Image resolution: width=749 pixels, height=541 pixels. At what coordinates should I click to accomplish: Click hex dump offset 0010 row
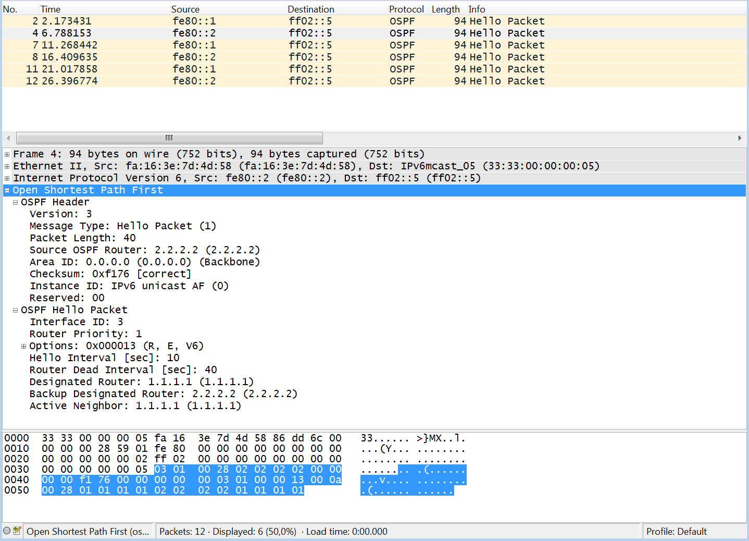234,449
